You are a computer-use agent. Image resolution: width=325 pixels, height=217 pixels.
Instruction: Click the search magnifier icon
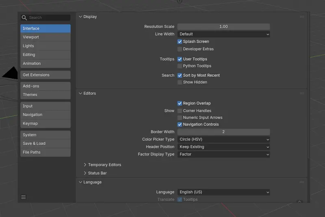pos(24,18)
